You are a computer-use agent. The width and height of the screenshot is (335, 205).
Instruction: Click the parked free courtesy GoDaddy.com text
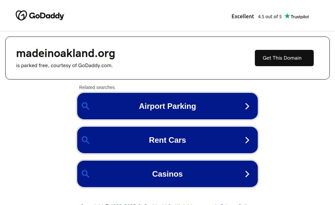click(64, 66)
